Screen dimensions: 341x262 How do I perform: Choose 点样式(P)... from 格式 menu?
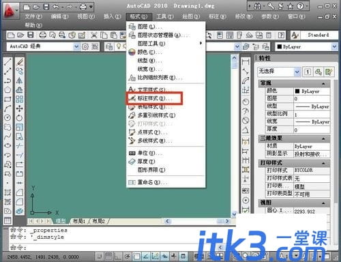click(x=166, y=132)
